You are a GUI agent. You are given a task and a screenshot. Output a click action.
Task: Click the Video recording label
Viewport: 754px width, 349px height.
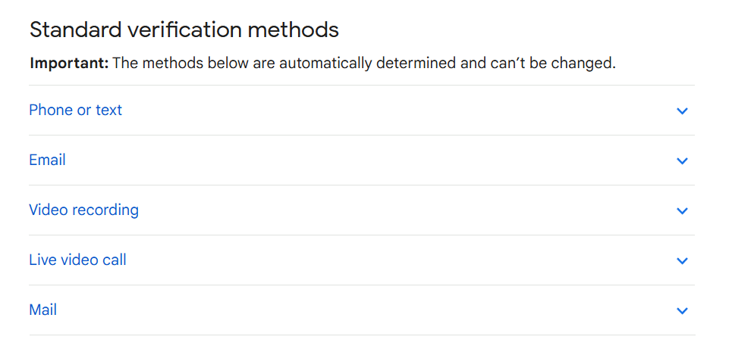tap(83, 210)
